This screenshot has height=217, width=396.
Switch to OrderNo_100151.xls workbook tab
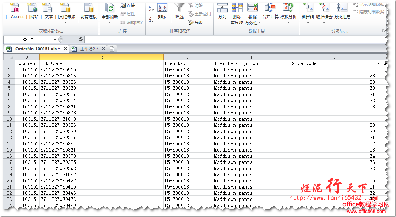(35, 49)
